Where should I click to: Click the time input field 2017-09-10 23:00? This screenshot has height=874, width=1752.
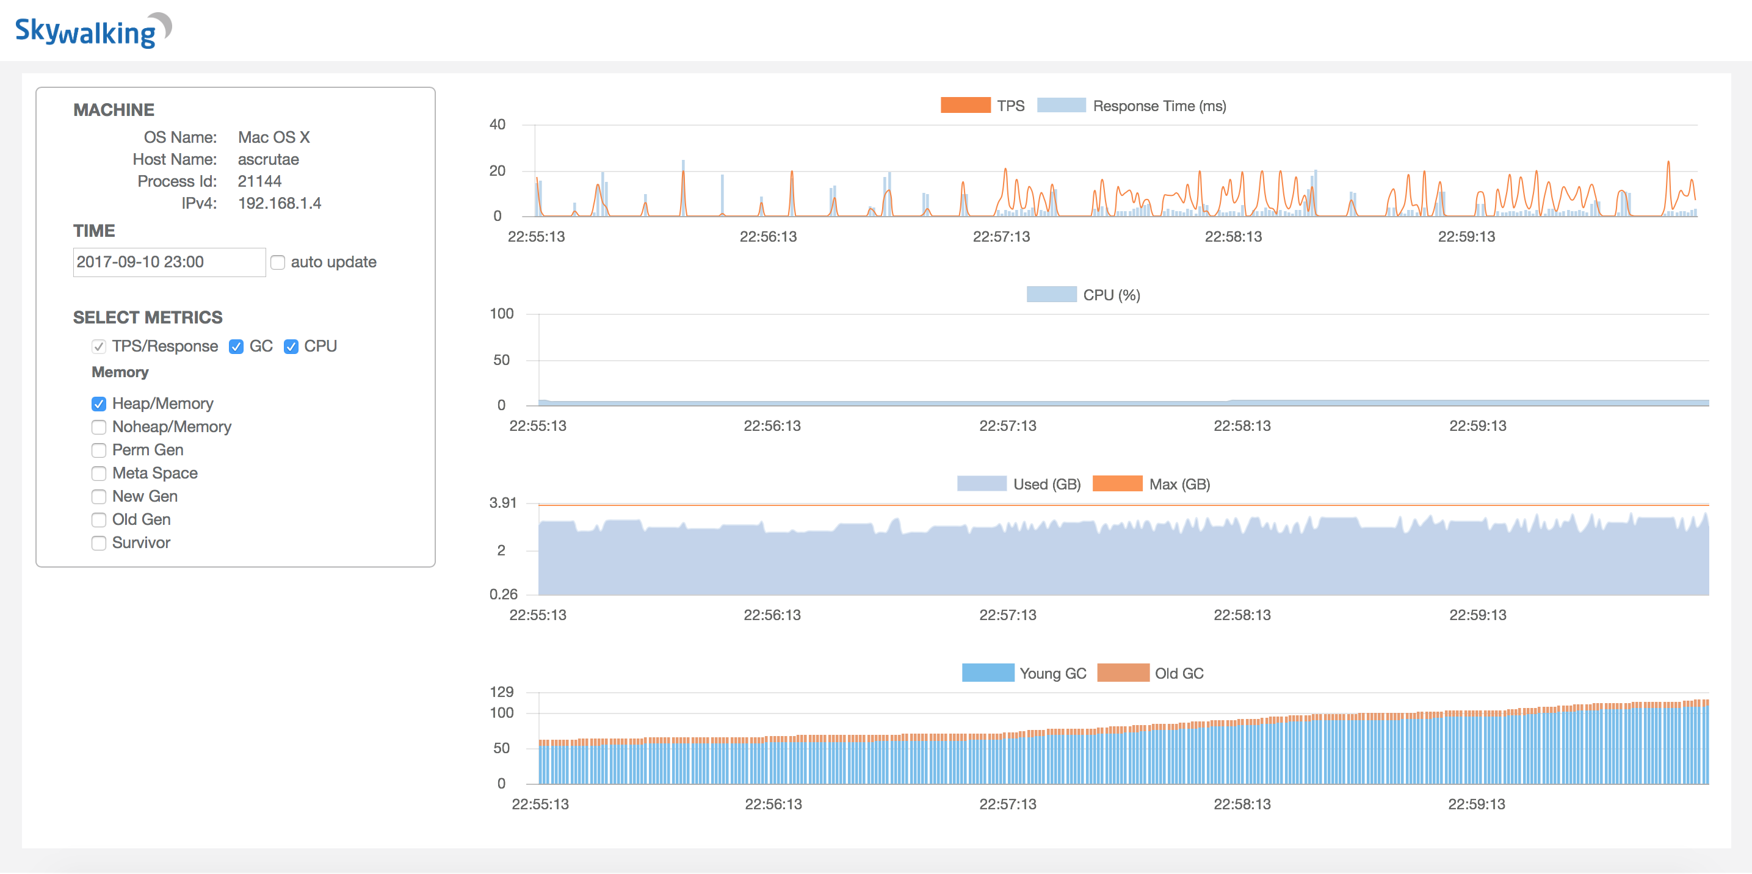click(x=169, y=262)
